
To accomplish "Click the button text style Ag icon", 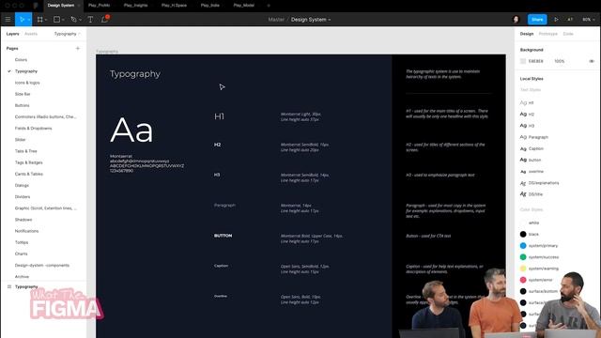I will 523,160.
